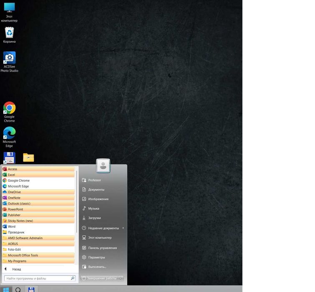The height and width of the screenshot is (292, 315).
Task: Open Outlook (classic) entry
Action: (x=38, y=203)
